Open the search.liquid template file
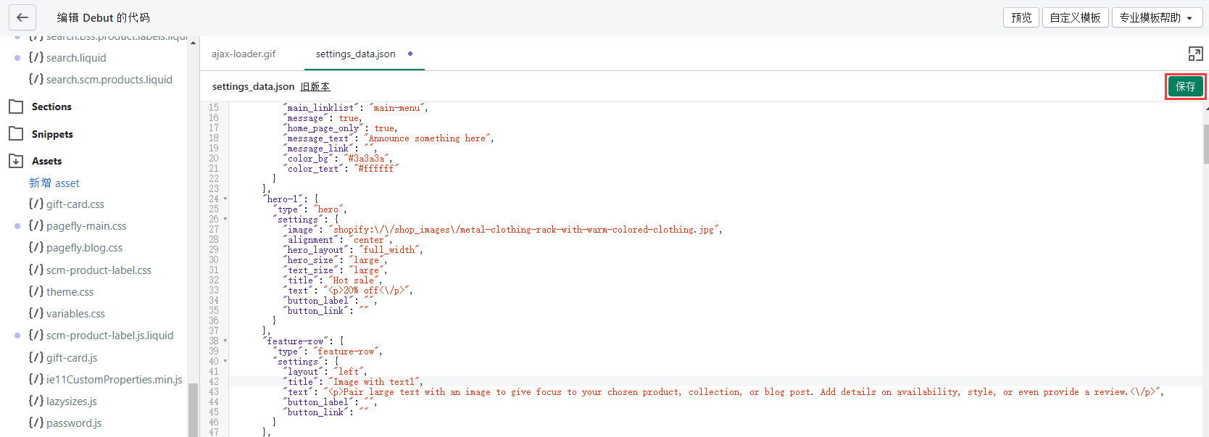 point(75,58)
